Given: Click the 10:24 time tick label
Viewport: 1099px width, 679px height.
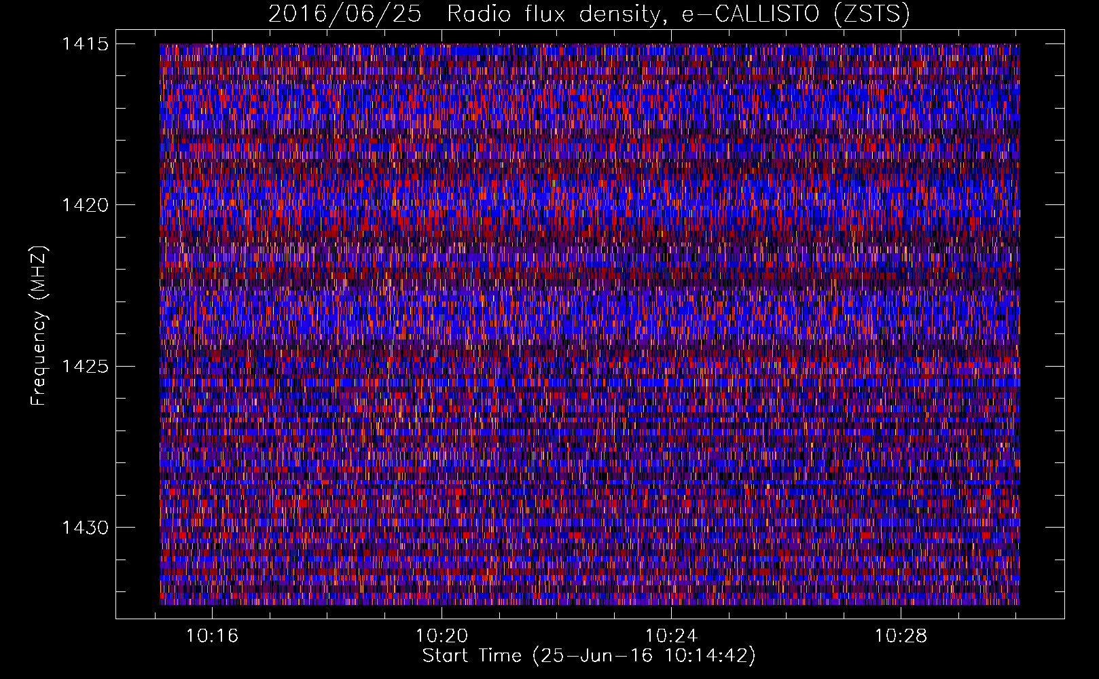Looking at the screenshot, I should [671, 636].
